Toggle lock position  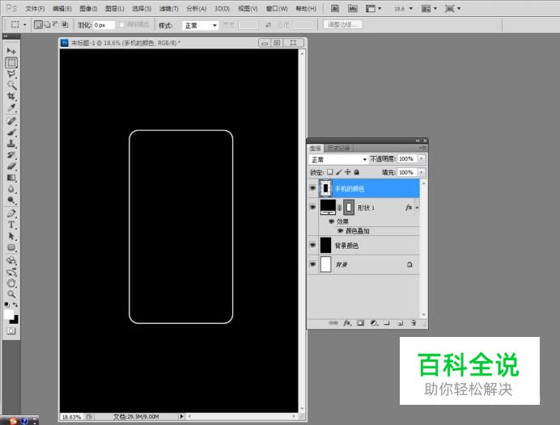347,172
